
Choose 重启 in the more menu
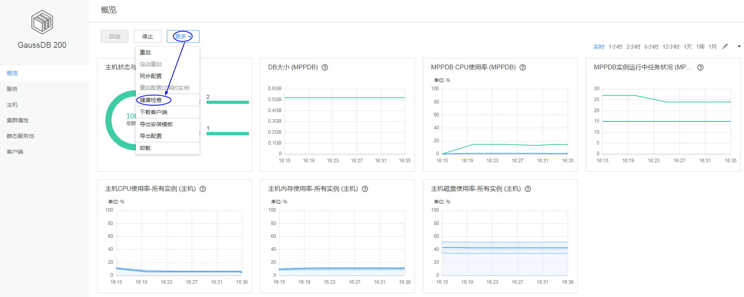click(x=145, y=53)
